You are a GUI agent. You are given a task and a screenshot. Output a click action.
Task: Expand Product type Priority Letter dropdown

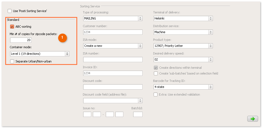coord(183,46)
